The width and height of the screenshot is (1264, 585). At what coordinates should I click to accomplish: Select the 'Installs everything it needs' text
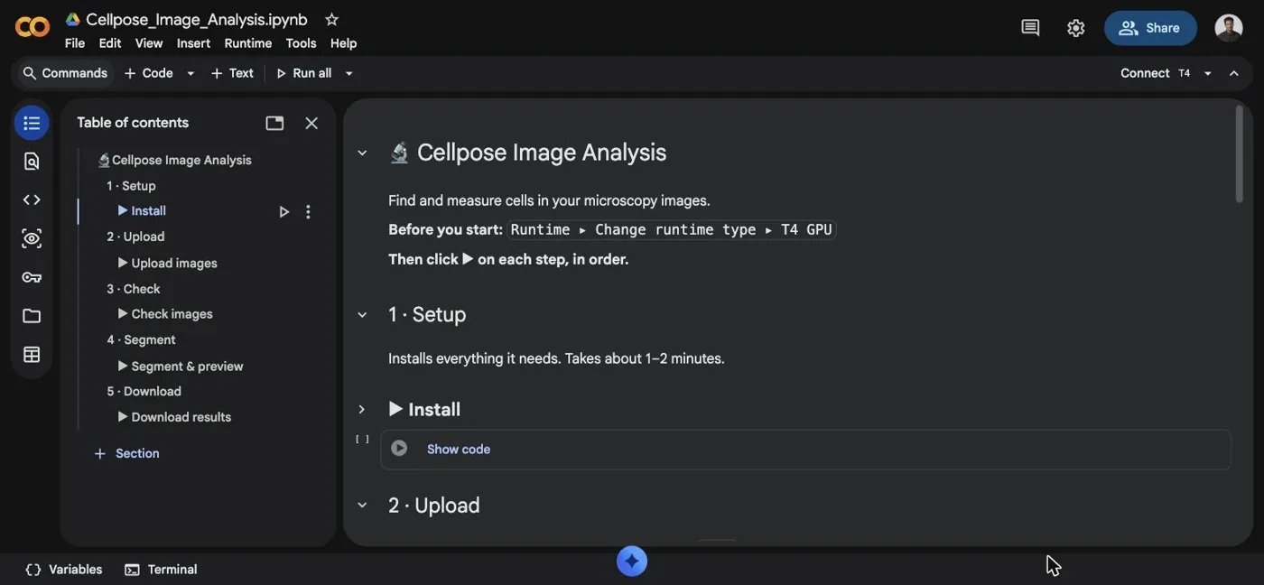[556, 358]
